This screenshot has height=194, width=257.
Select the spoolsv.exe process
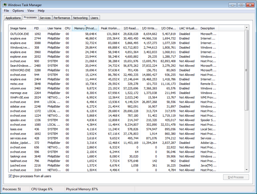(113, 120)
